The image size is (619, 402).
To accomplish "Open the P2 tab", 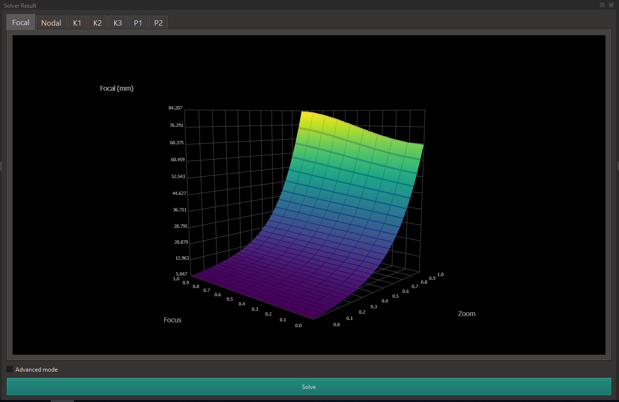I will tap(158, 23).
